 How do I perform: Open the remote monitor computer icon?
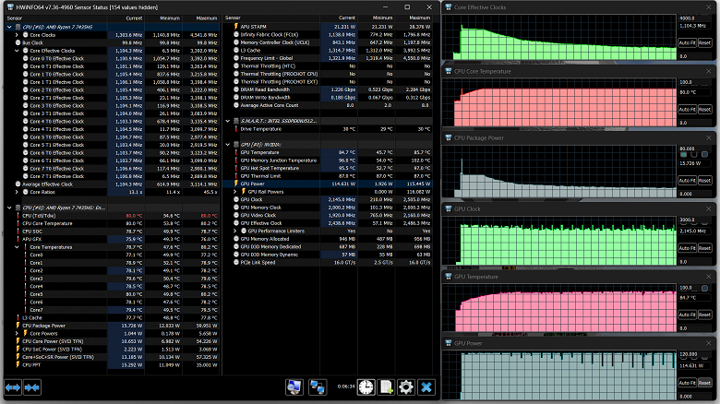coord(294,387)
